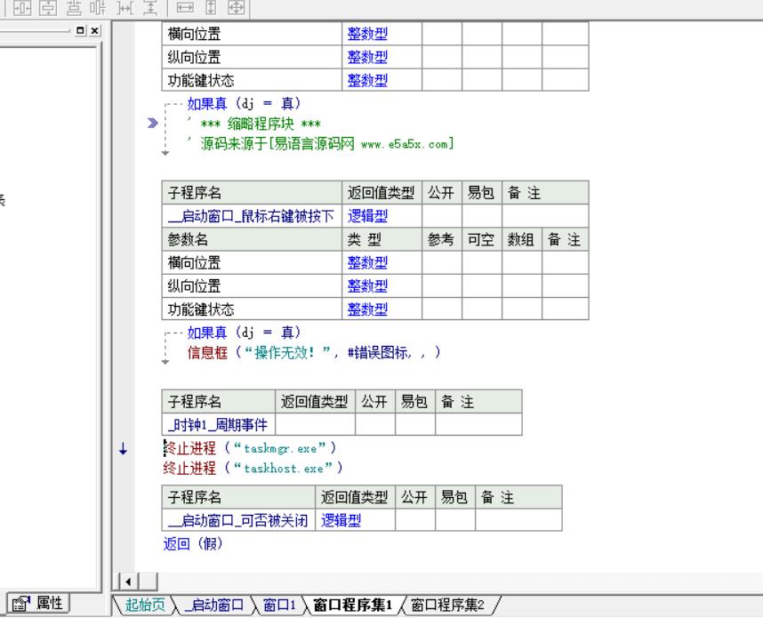Click the make same height toolbar icon
Viewport: 763px width, 618px height.
click(211, 7)
